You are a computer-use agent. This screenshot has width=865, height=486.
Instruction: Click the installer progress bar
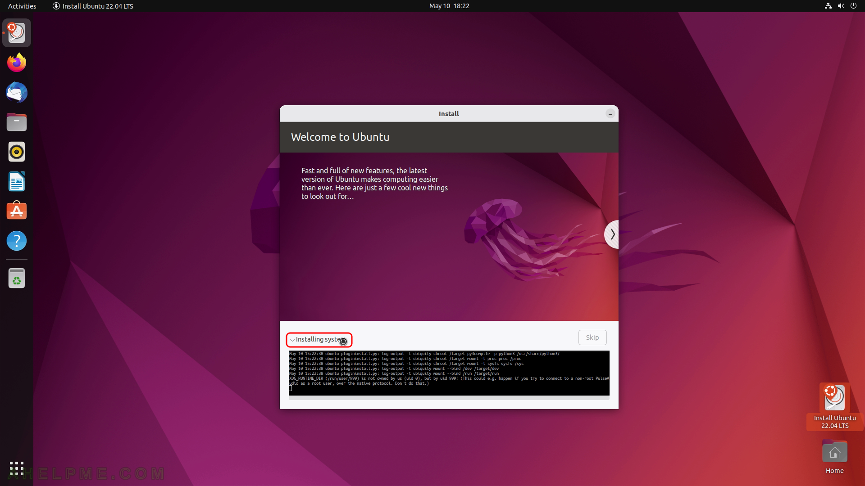(x=449, y=398)
